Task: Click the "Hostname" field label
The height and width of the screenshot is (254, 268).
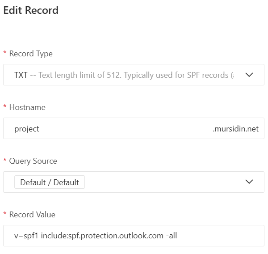Action: click(27, 107)
